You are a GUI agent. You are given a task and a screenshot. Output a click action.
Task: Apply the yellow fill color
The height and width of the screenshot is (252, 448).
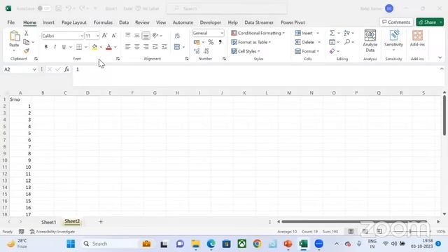pyautogui.click(x=94, y=47)
